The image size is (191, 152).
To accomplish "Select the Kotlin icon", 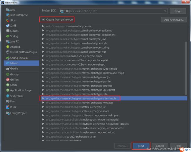I will coord(8,107).
